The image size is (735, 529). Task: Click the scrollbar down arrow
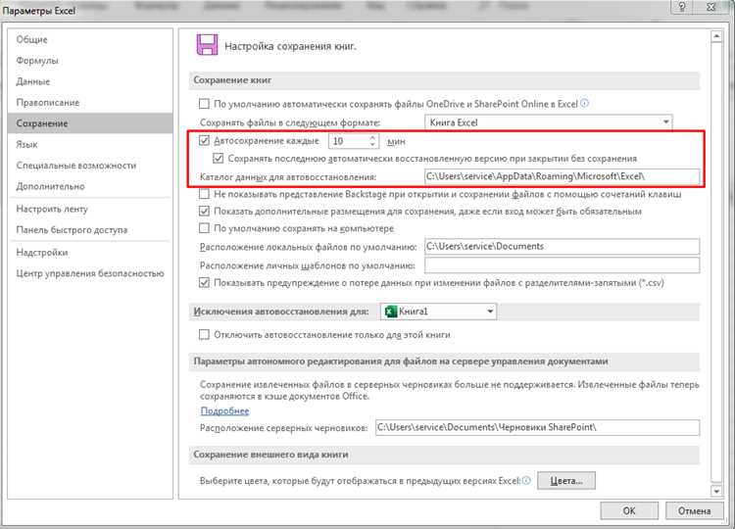tap(715, 491)
